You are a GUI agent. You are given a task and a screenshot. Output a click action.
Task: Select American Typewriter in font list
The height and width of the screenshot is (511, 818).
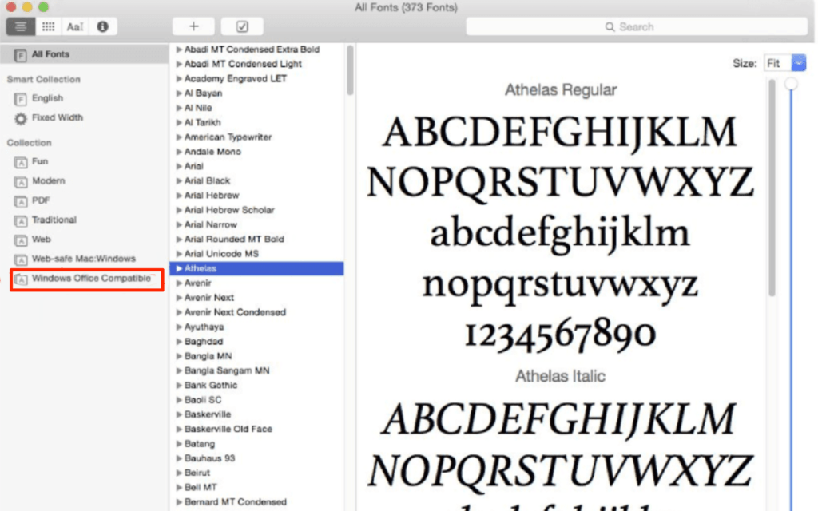coord(228,137)
